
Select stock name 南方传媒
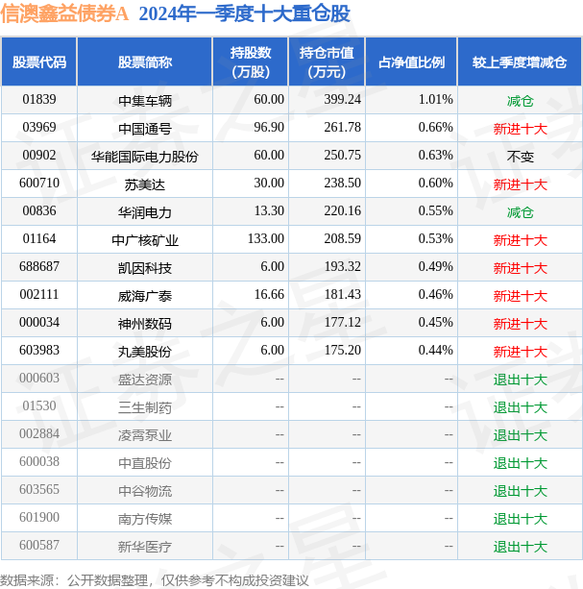(x=145, y=518)
